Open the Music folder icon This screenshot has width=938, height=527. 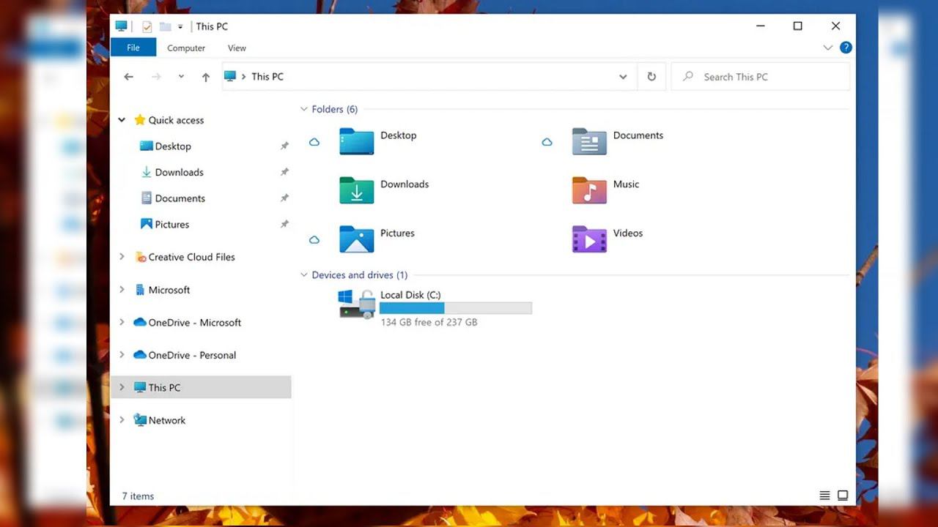point(589,190)
